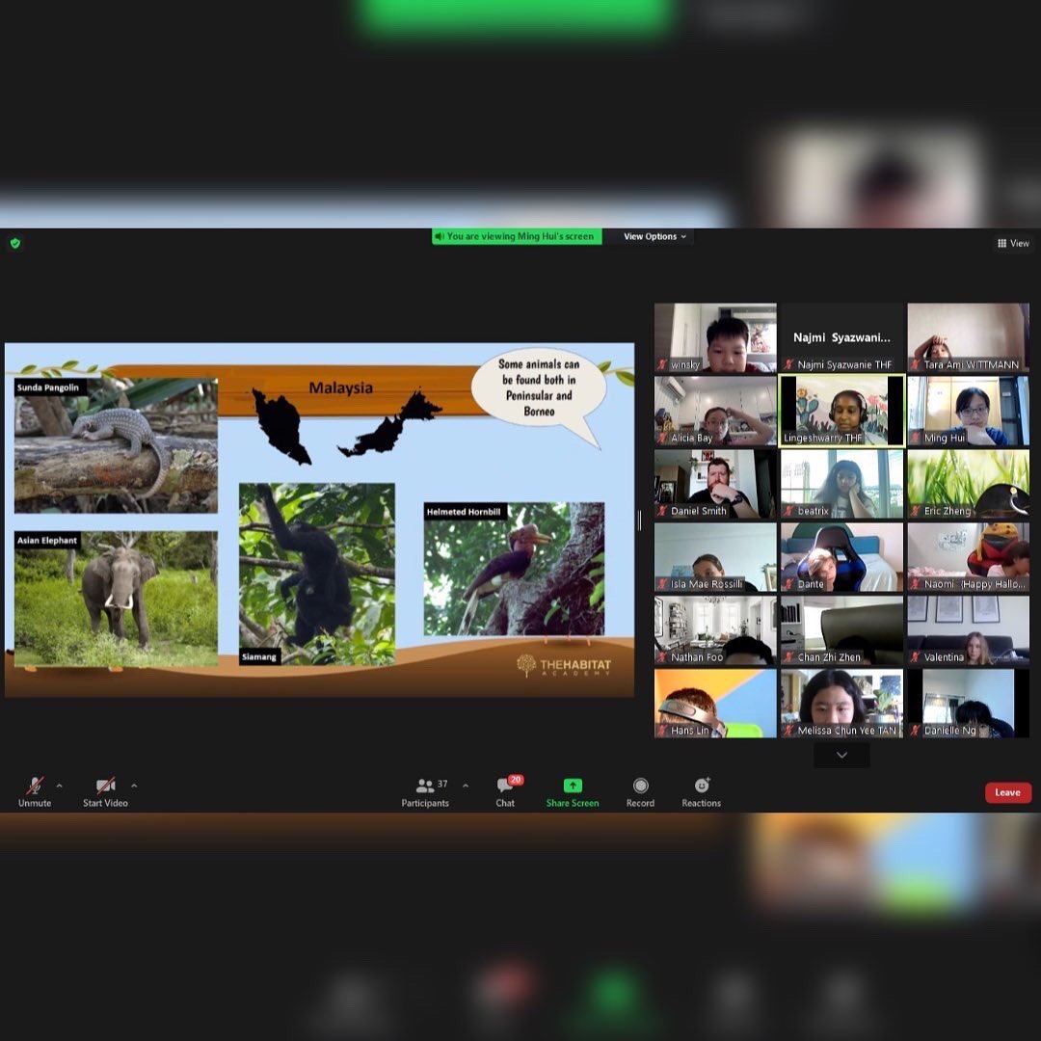This screenshot has height=1041, width=1041.
Task: Select Daniel Smith video tile
Action: pyautogui.click(x=715, y=483)
